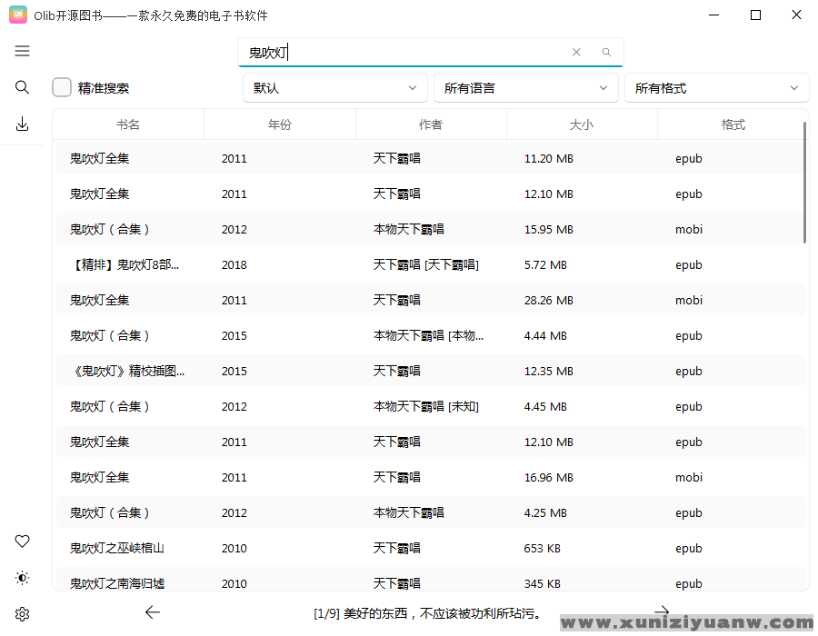Open favorites with the heart icon
Image resolution: width=818 pixels, height=636 pixels.
(23, 542)
